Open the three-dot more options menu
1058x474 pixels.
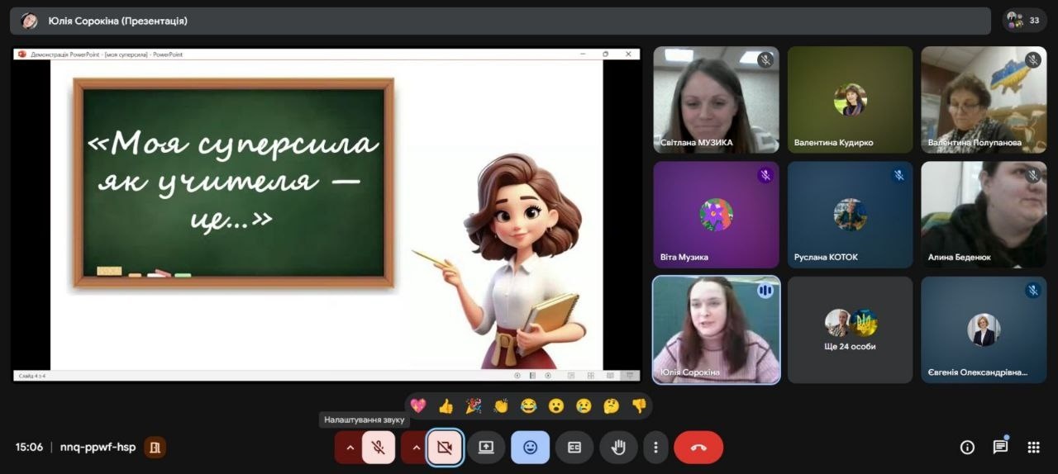(655, 448)
